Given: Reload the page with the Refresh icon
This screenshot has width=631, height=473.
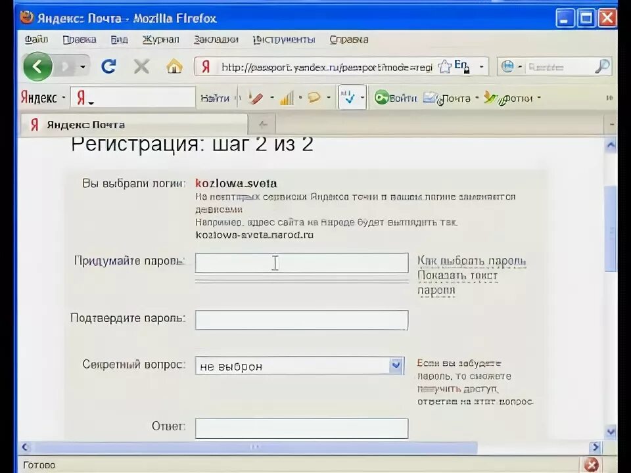Looking at the screenshot, I should point(108,66).
